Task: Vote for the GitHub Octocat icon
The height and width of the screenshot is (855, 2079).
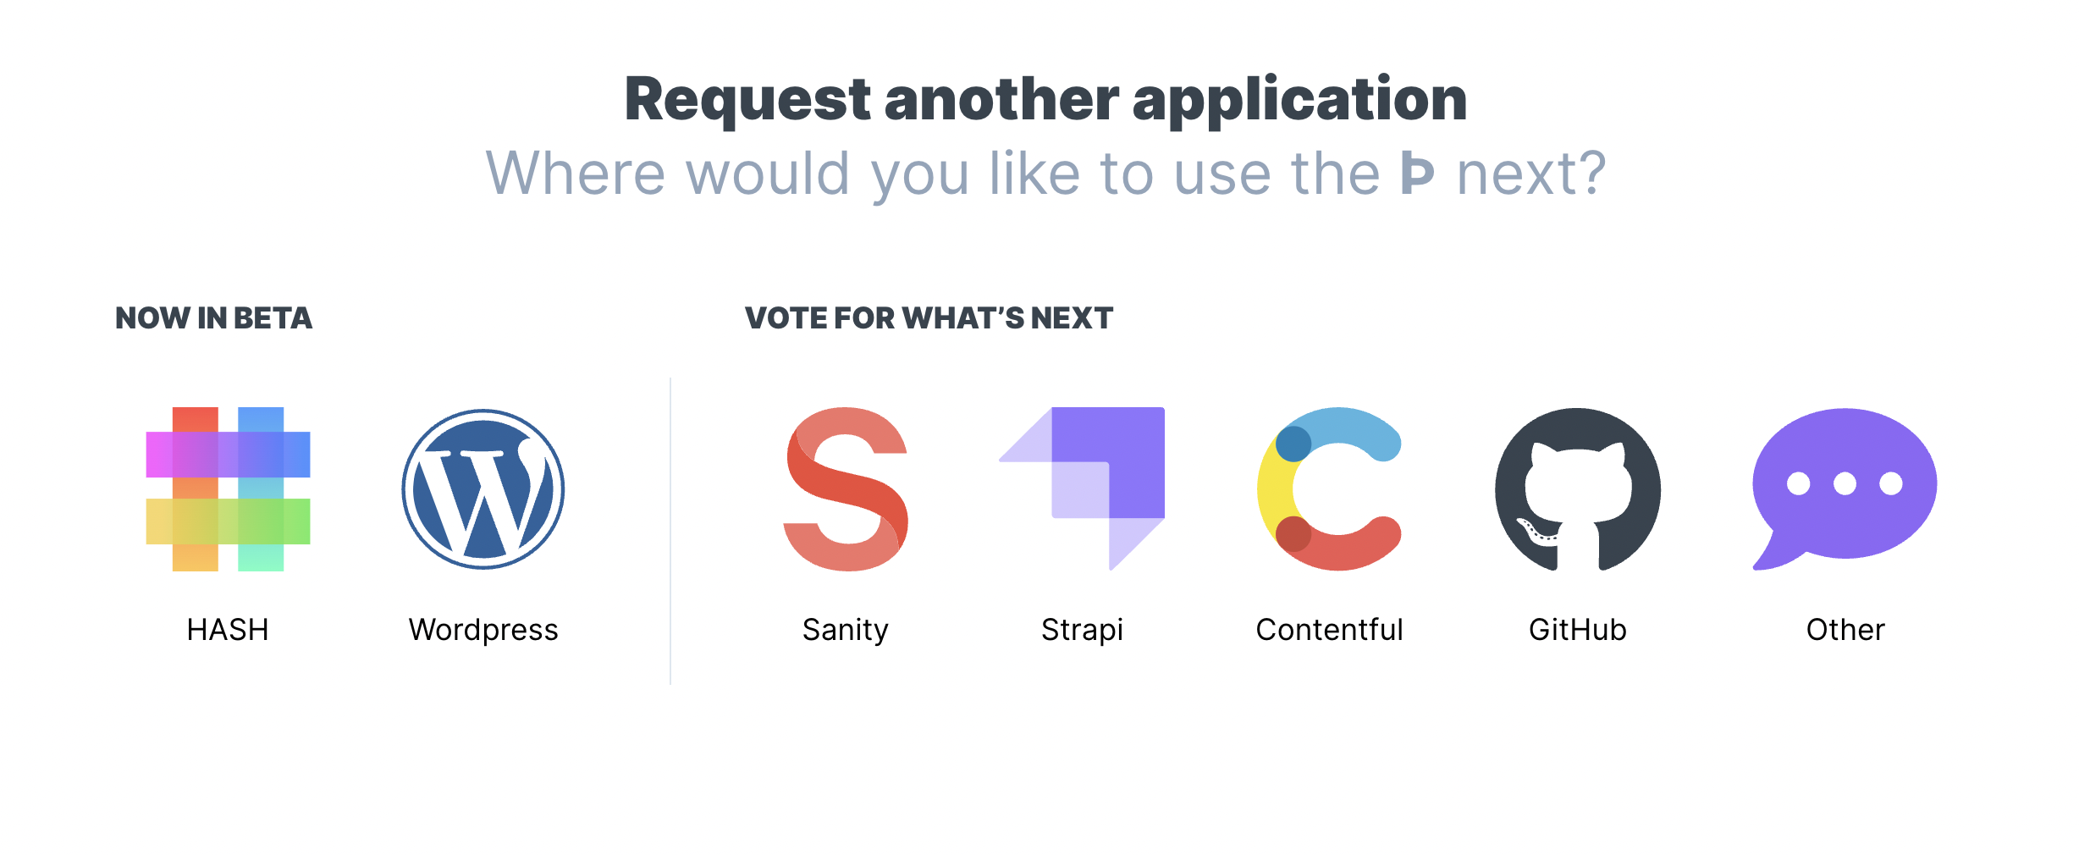Action: tap(1577, 488)
